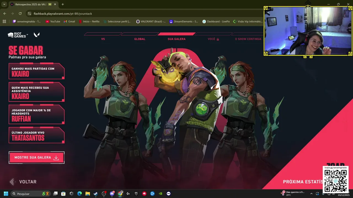Screen dimensions: 353x198
Task: Select the Último Jogador Vivo Thatasantos card
Action: (36, 135)
